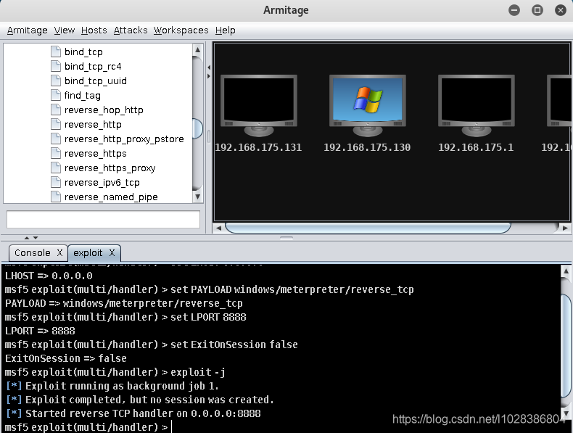Click 'Exploit running as background job 1' line
Image resolution: width=573 pixels, height=433 pixels.
[x=112, y=386]
